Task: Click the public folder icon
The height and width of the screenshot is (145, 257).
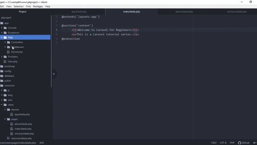Action: tap(2, 81)
